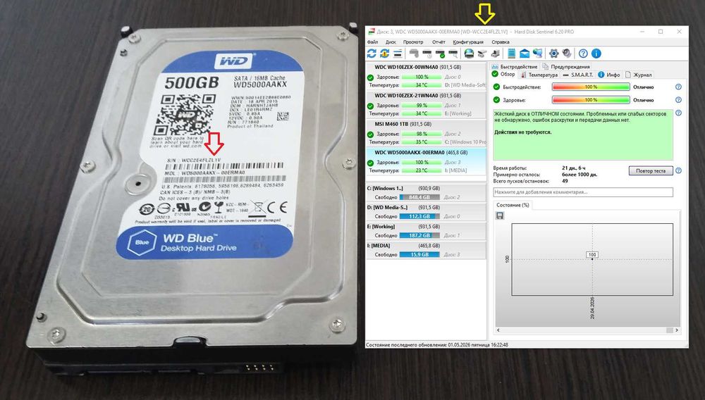Open settings via the gear icon
Image resolution: width=705 pixels, height=400 pixels.
(554, 54)
